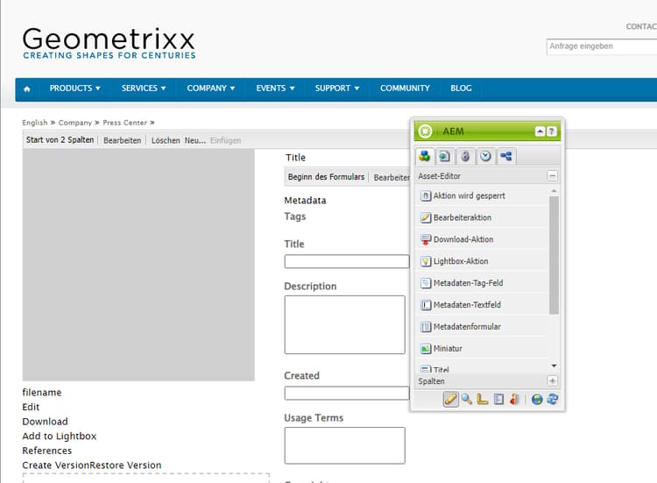Image resolution: width=657 pixels, height=483 pixels.
Task: Activate the Preview magnifier icon in sidekick footer
Action: [466, 399]
